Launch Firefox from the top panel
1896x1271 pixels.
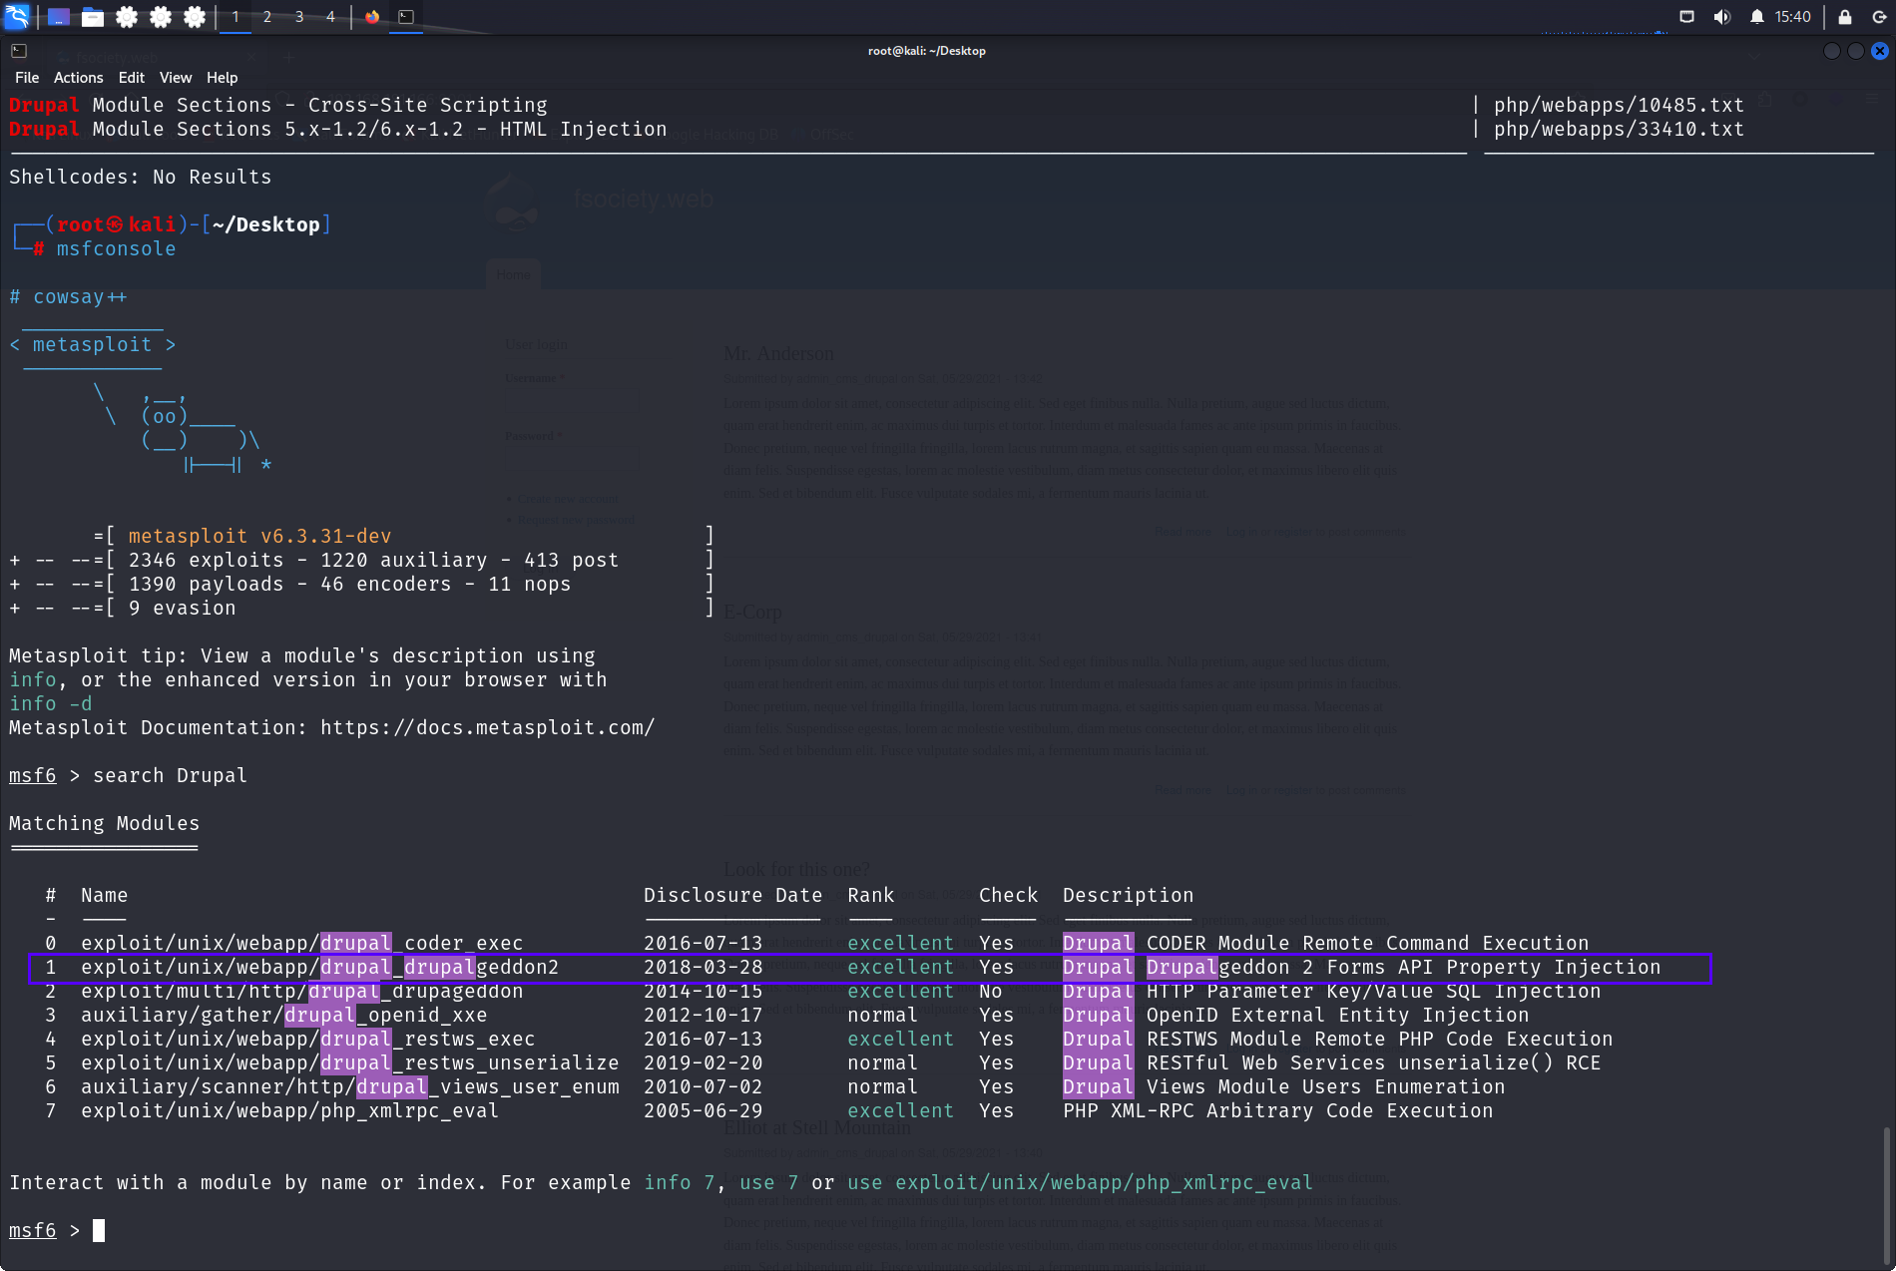372,17
